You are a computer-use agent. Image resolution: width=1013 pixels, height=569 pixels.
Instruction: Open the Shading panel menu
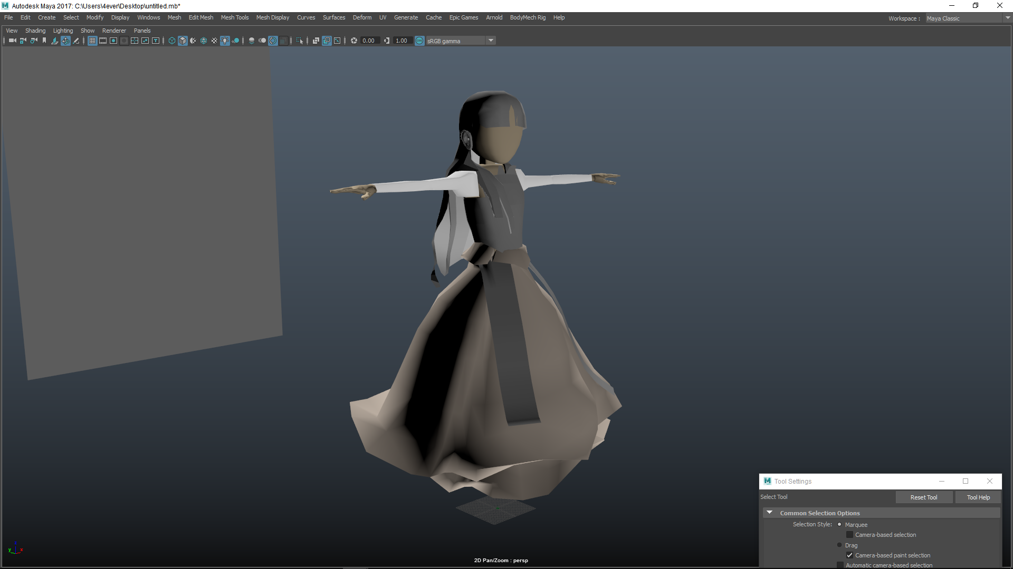[x=35, y=31]
